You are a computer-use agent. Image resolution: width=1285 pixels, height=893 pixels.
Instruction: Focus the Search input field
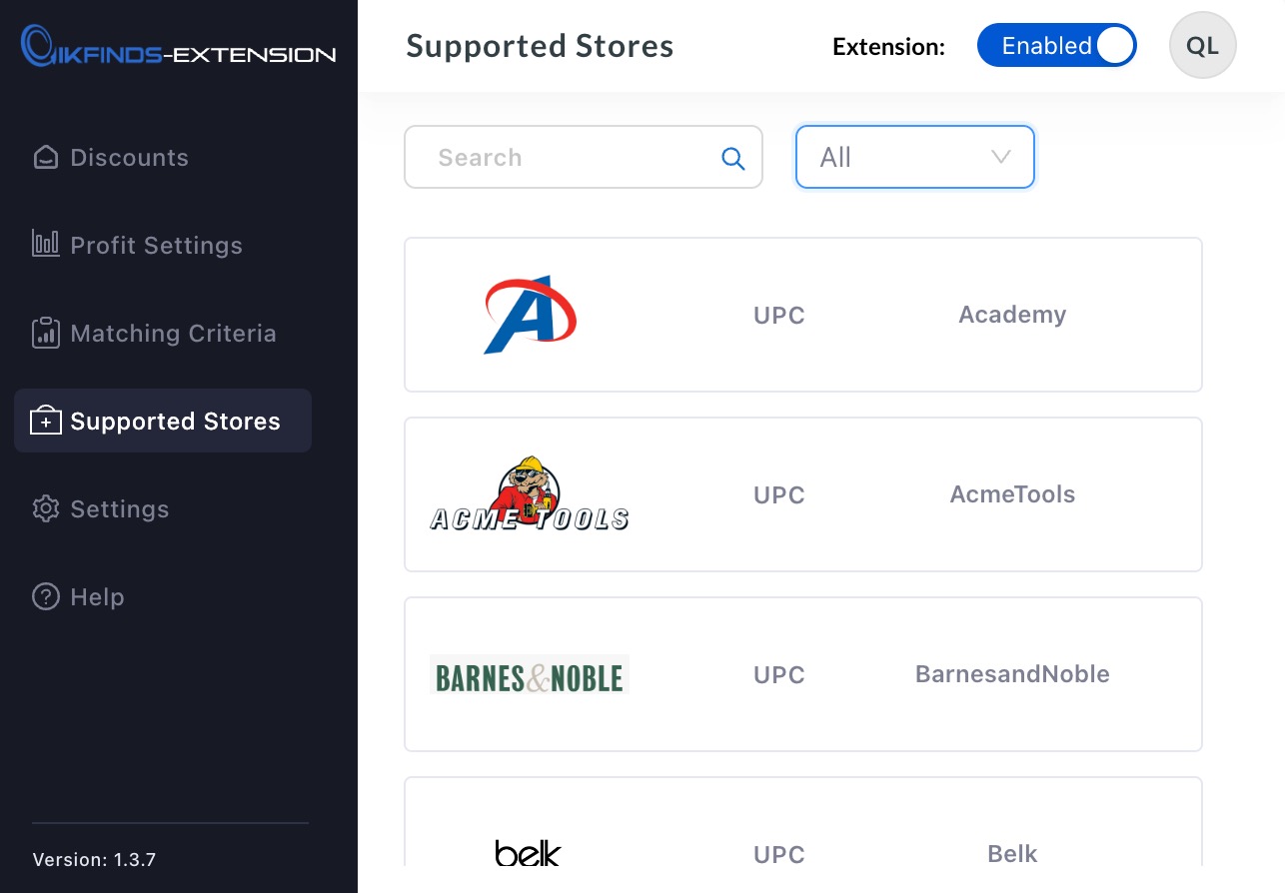[570, 157]
